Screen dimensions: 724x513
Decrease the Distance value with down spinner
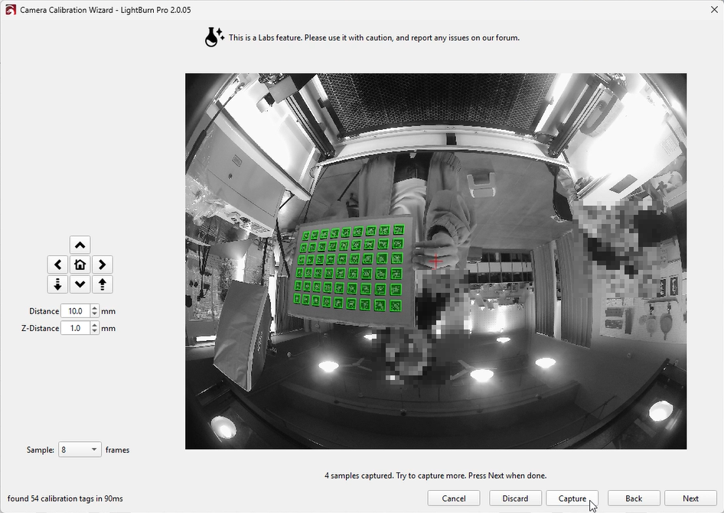click(x=95, y=314)
